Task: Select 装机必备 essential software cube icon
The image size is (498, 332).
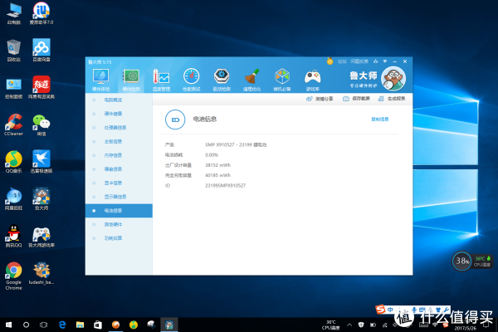Action: (x=282, y=78)
